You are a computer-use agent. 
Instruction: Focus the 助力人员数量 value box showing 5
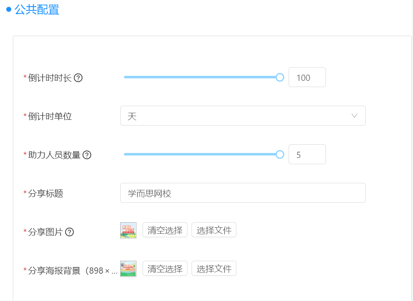pyautogui.click(x=307, y=155)
